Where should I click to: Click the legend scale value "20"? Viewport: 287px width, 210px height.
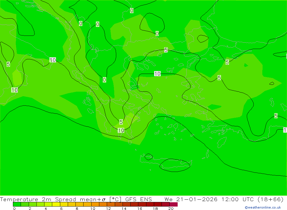point(171,209)
